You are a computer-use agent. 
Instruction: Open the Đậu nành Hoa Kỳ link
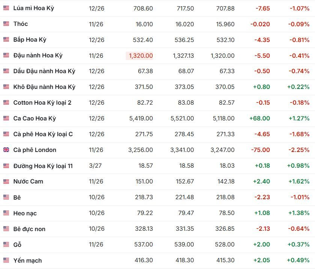38,56
